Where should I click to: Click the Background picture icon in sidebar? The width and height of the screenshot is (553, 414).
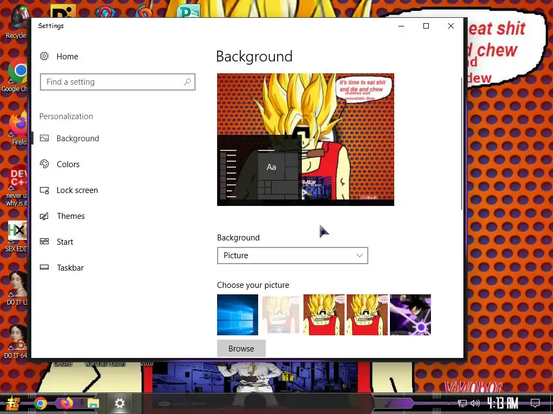(x=44, y=138)
